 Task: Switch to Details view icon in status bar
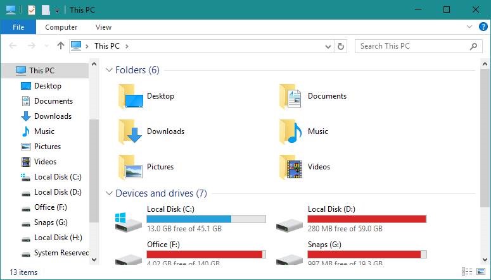coord(467,272)
